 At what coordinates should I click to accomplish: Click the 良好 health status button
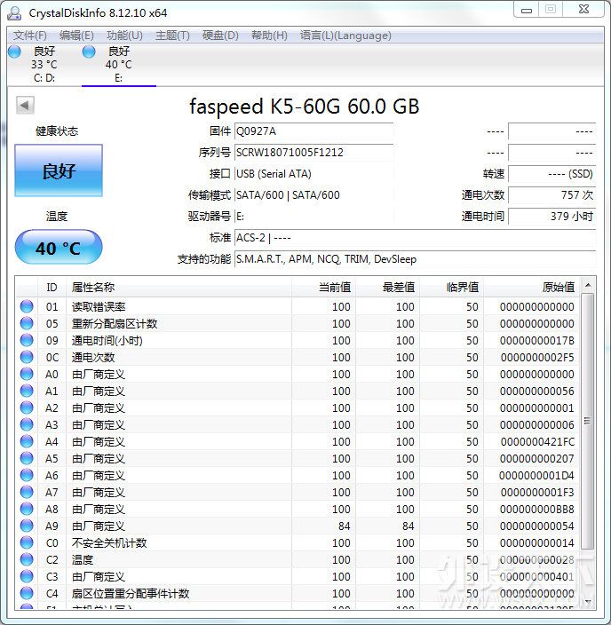point(59,170)
